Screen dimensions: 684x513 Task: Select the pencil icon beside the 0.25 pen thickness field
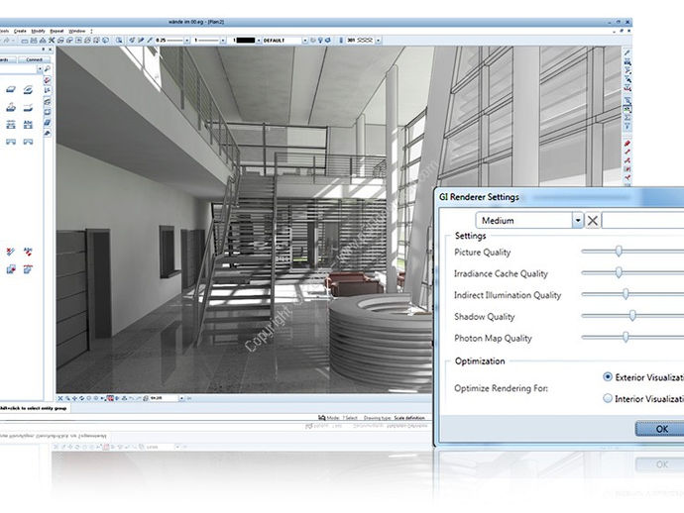tap(150, 40)
